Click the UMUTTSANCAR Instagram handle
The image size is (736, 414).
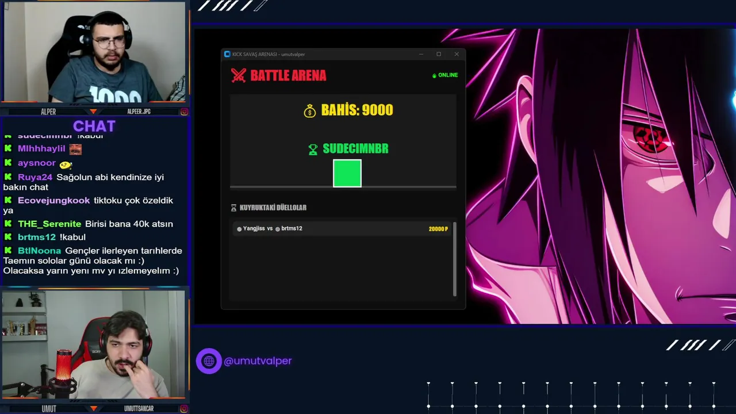(x=139, y=409)
